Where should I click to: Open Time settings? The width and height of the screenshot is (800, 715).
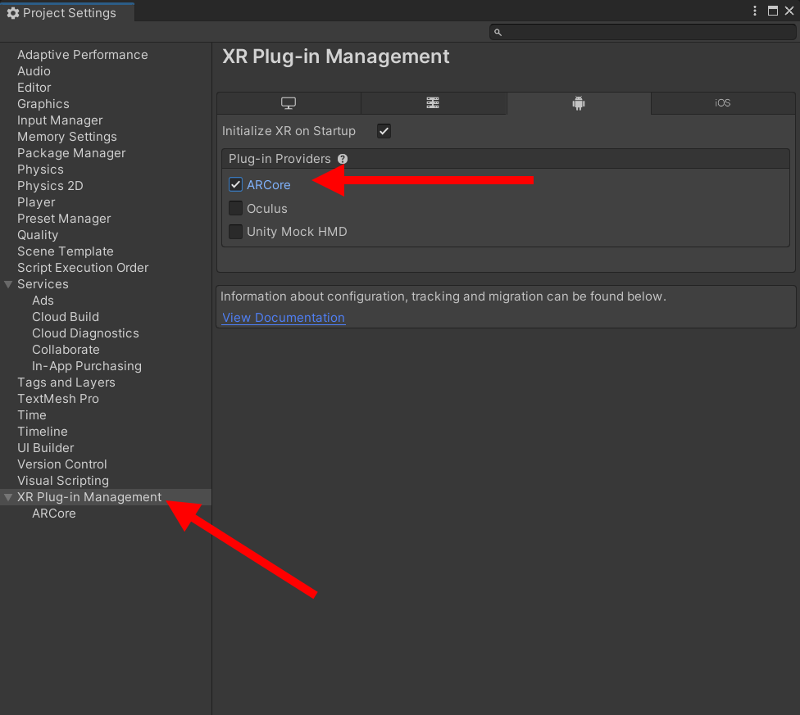click(x=32, y=415)
